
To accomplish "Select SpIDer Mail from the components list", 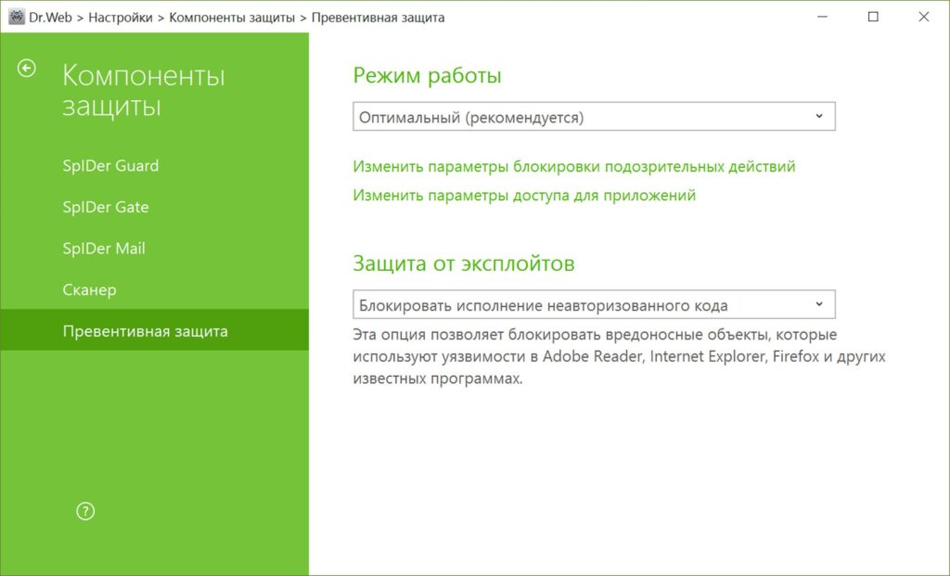I will tap(105, 248).
